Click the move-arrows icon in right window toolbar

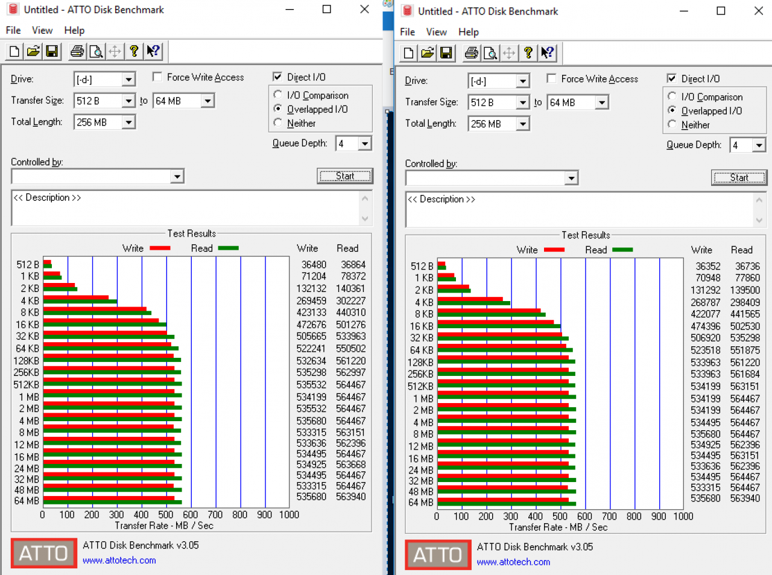click(x=509, y=53)
